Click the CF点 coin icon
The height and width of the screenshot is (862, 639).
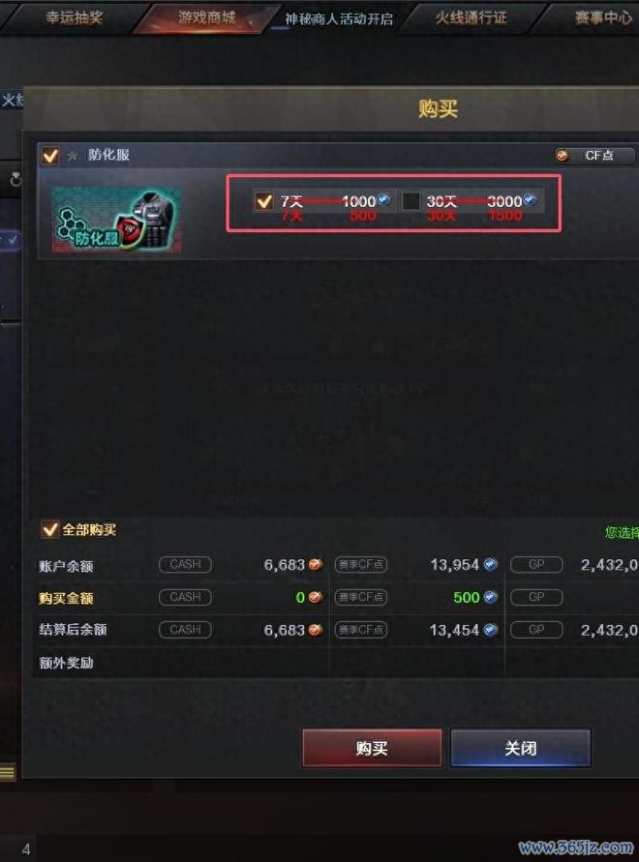tap(562, 156)
